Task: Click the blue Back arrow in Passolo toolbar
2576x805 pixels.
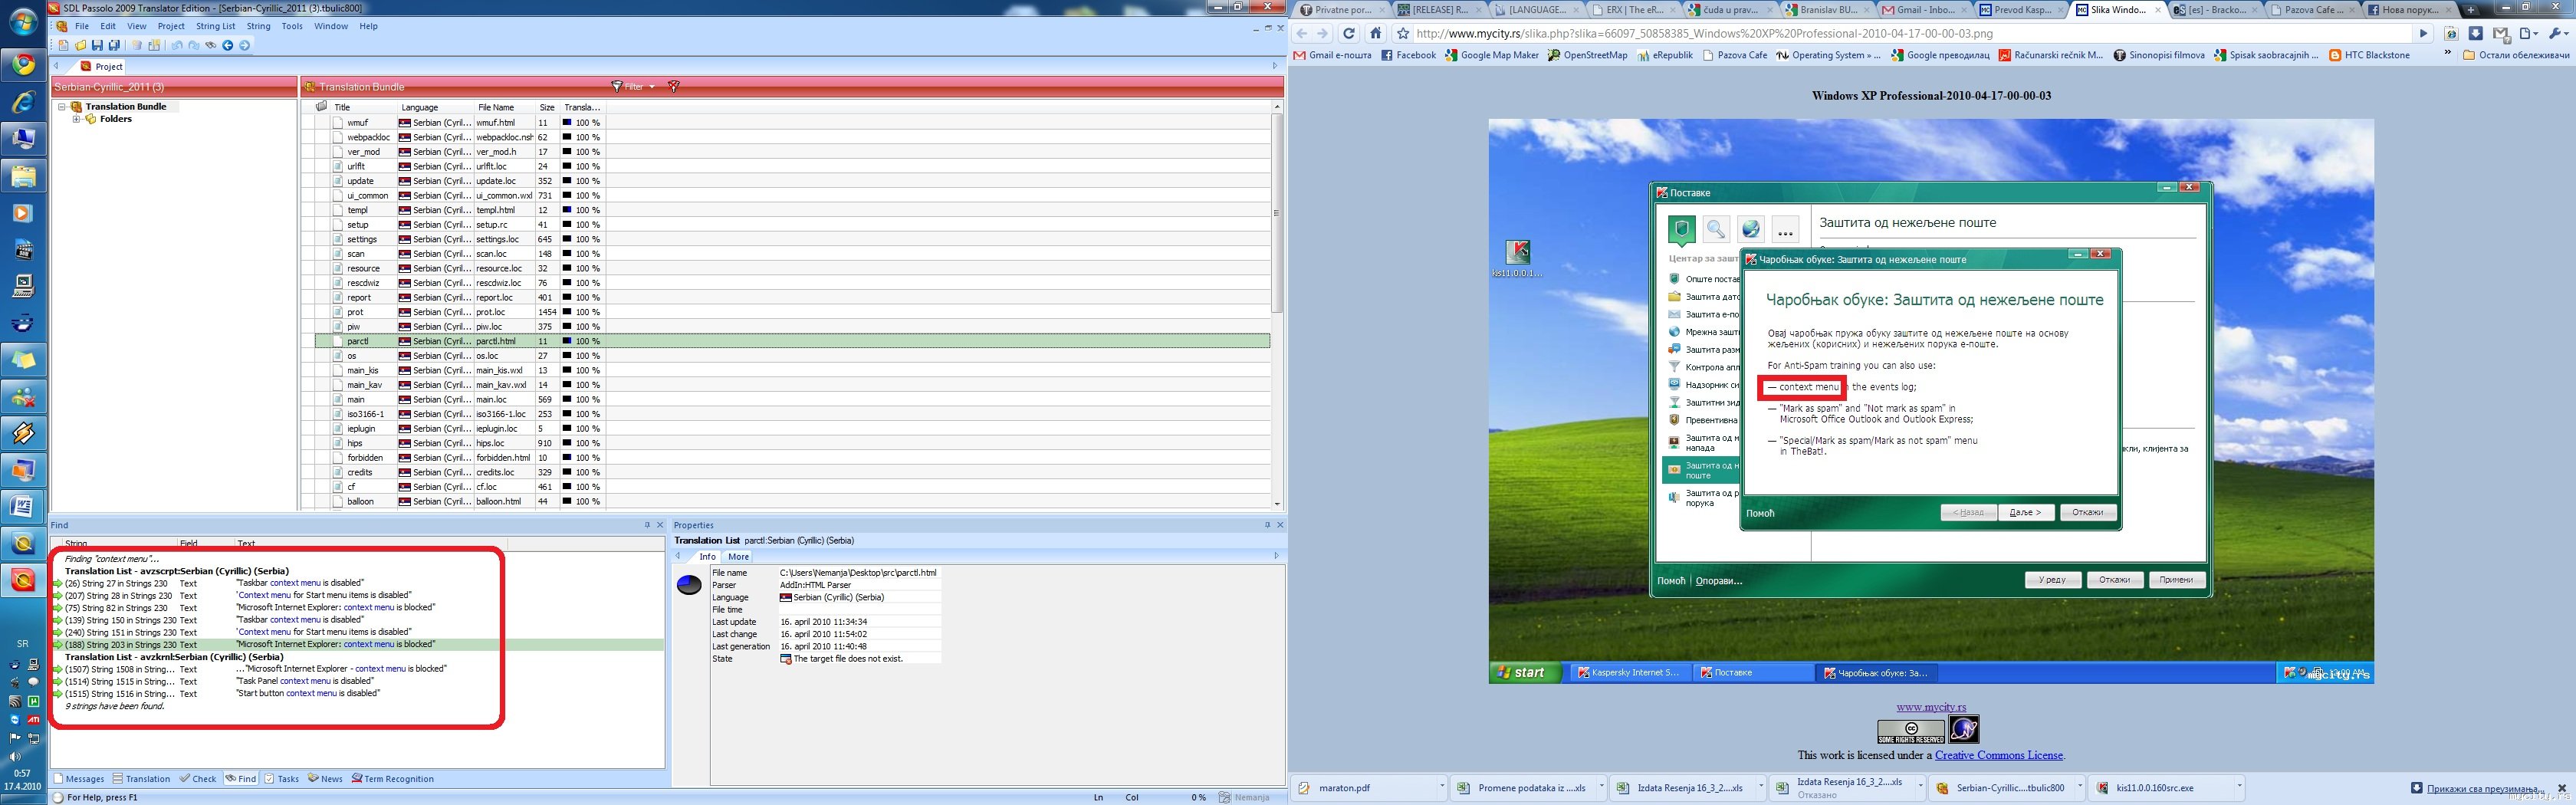Action: point(228,45)
